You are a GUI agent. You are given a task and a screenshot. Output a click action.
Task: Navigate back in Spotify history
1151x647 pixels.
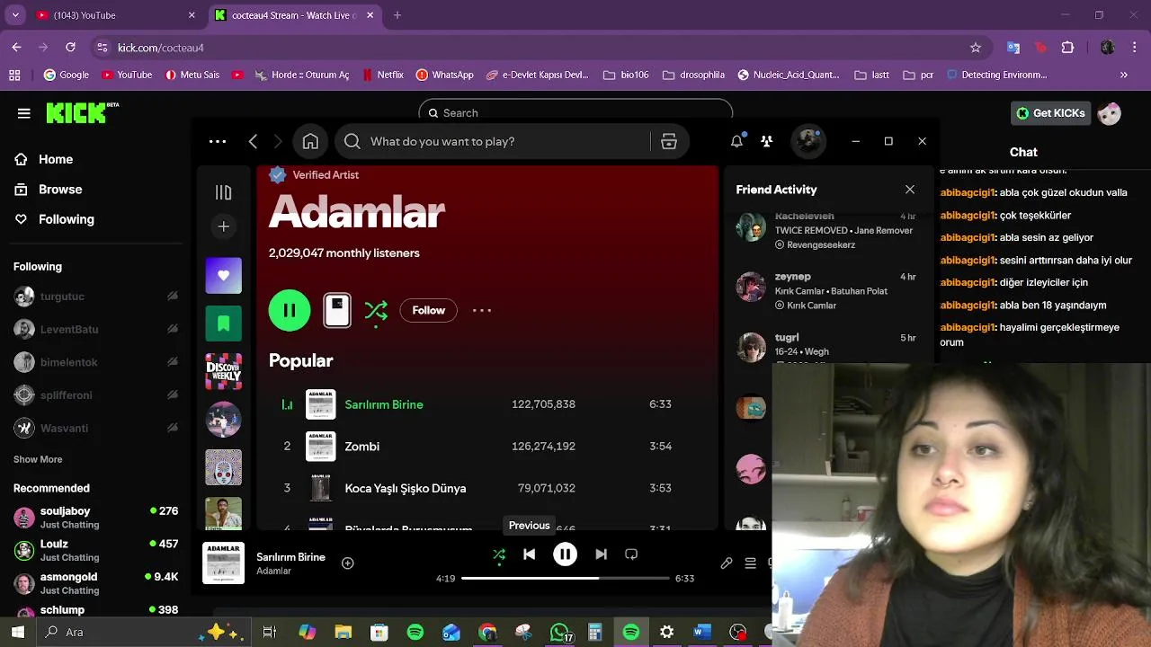click(253, 141)
